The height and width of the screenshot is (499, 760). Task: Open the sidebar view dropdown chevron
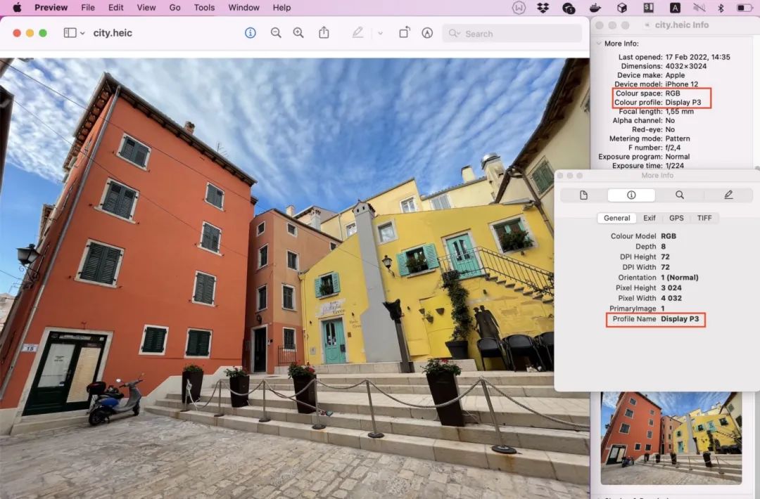pyautogui.click(x=82, y=34)
